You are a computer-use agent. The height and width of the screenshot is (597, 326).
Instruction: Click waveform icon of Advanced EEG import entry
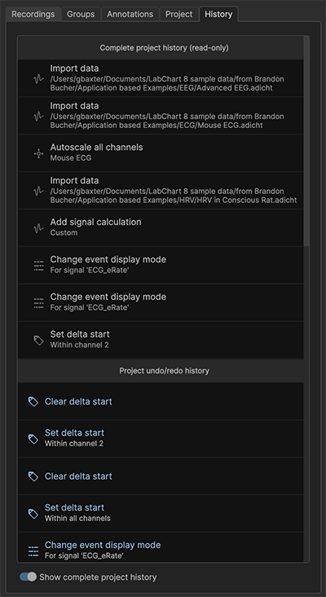[38, 79]
